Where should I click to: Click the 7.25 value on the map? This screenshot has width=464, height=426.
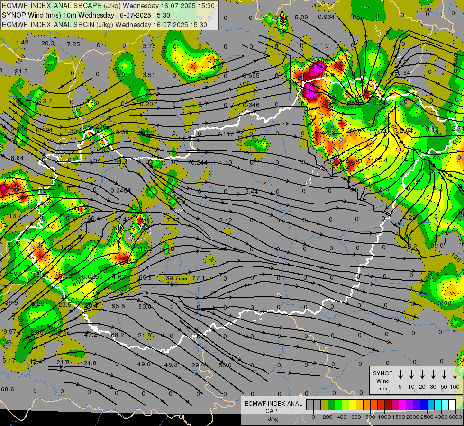pos(73,44)
